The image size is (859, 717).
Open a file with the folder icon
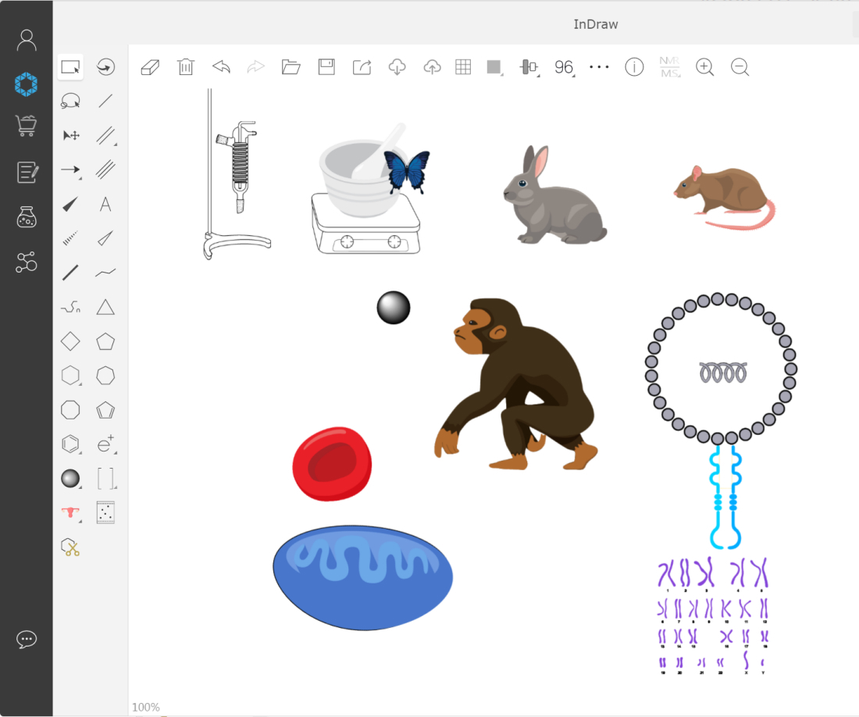(x=291, y=67)
